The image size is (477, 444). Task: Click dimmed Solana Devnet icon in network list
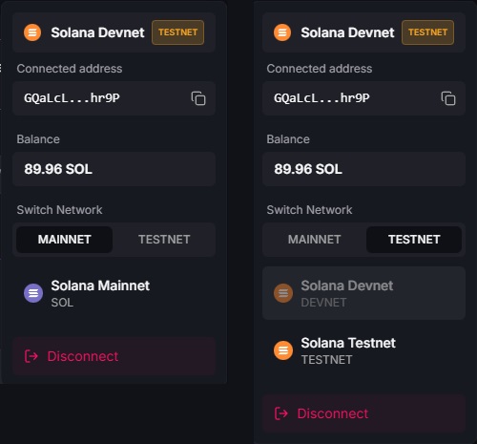[283, 293]
